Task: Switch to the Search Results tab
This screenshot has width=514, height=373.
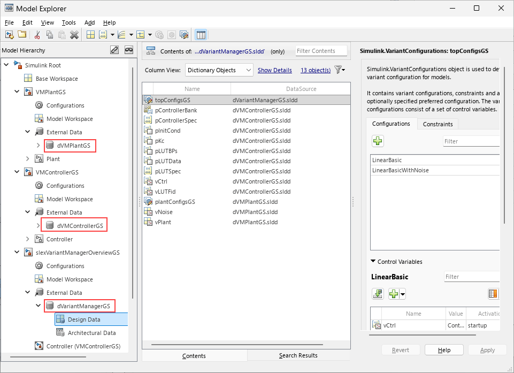Action: (298, 355)
